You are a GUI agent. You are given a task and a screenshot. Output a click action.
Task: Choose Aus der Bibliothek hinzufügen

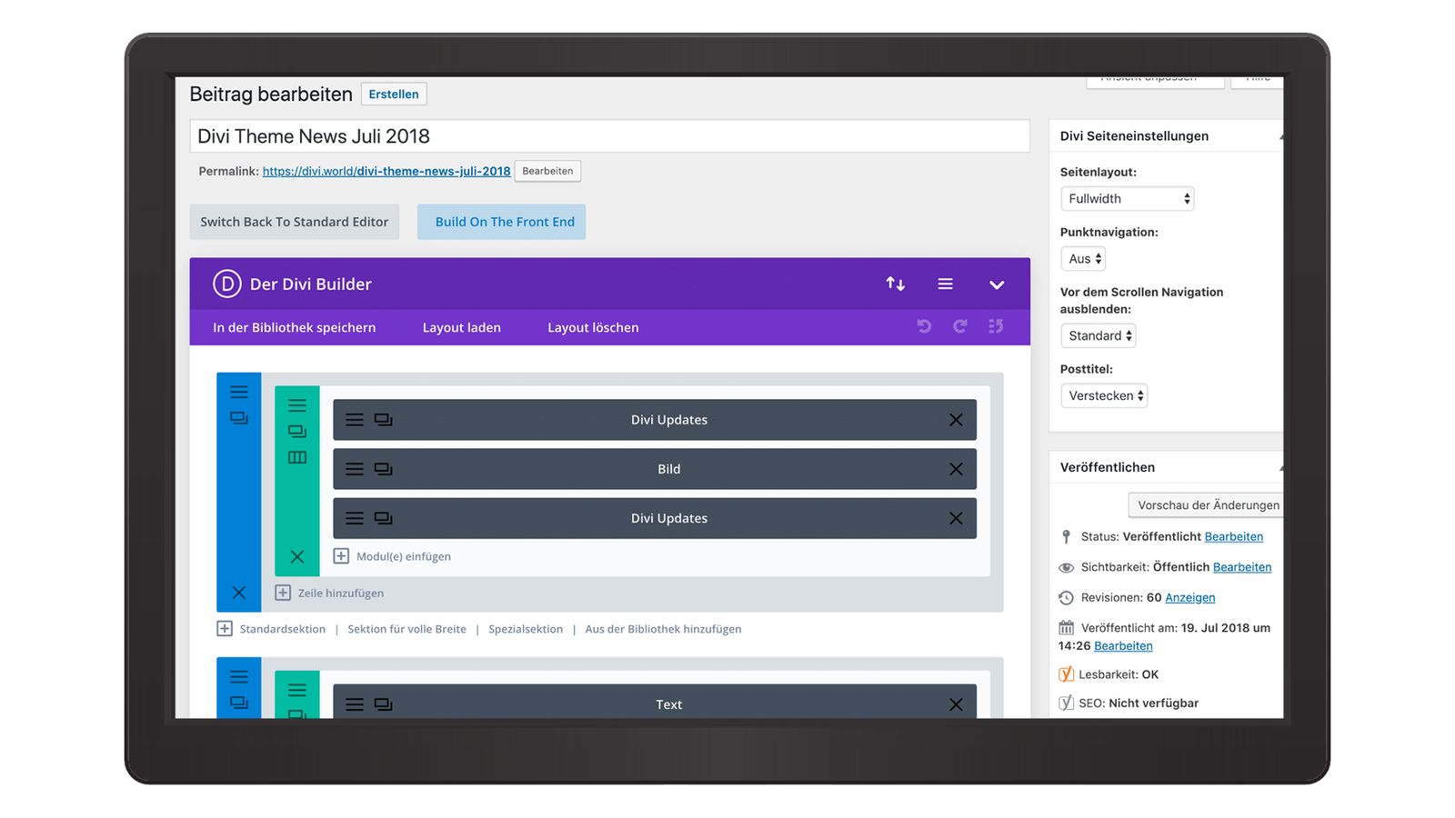663,629
